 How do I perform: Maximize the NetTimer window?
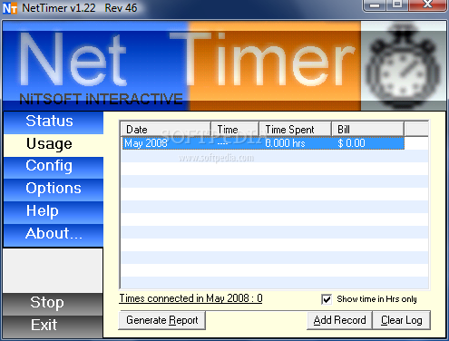[397, 5]
